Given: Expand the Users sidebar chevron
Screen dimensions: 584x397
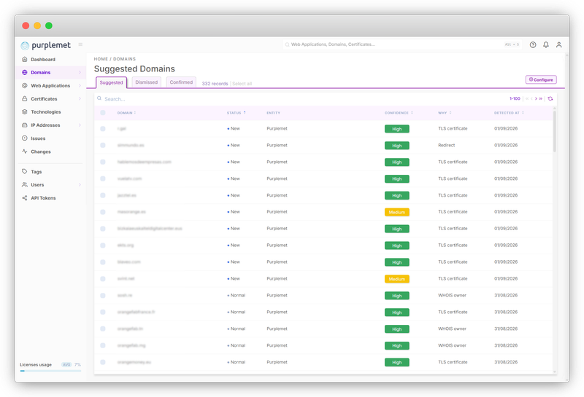Looking at the screenshot, I should (80, 185).
